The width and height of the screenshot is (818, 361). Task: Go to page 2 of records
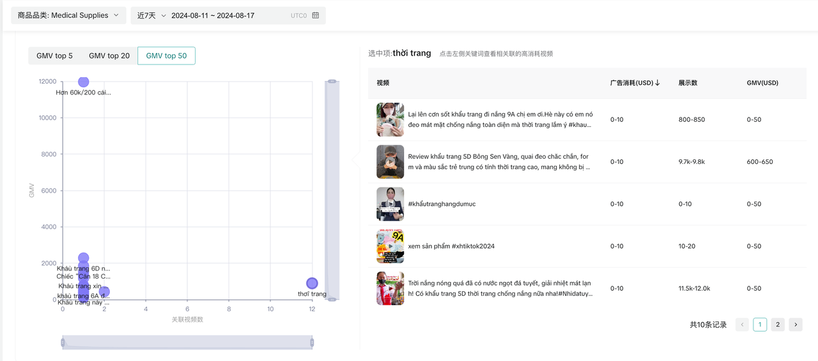[x=778, y=325]
